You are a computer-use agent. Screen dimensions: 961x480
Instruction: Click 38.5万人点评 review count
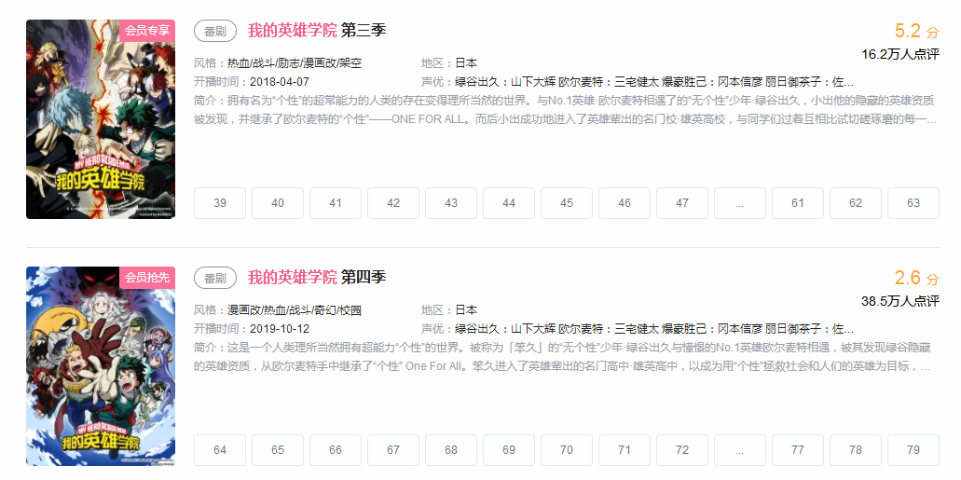click(900, 301)
